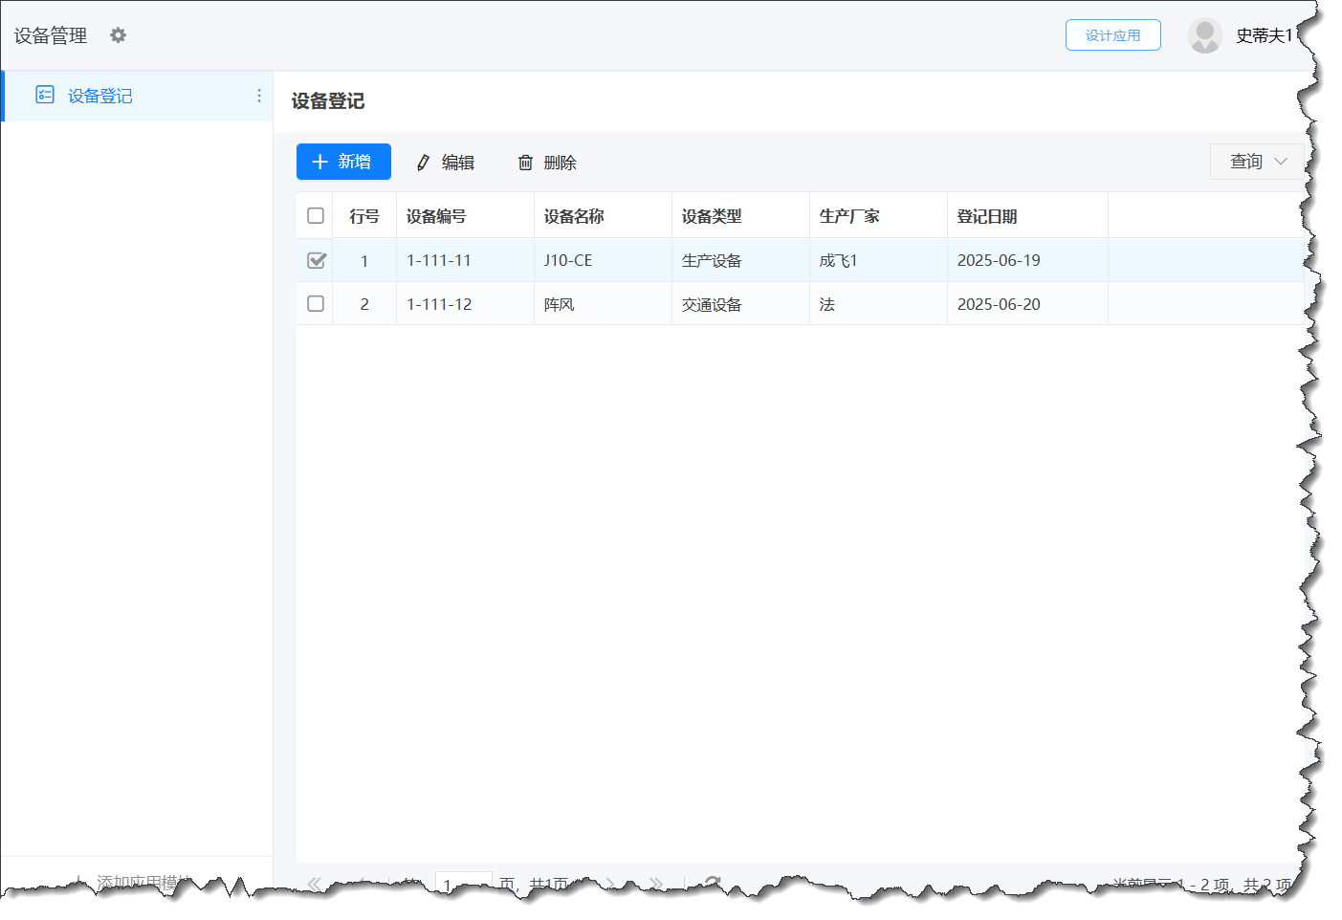The height and width of the screenshot is (920, 1342).
Task: Click the trash icon to delete a record
Action: pos(524,162)
